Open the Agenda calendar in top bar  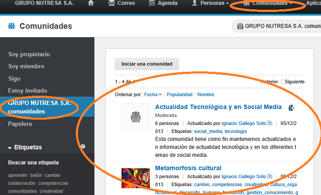(163, 3)
